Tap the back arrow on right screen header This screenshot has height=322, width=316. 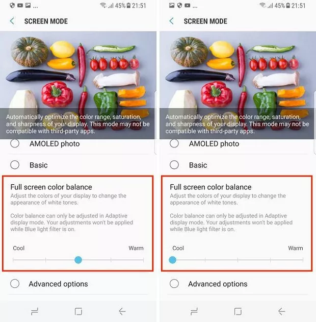(x=171, y=21)
